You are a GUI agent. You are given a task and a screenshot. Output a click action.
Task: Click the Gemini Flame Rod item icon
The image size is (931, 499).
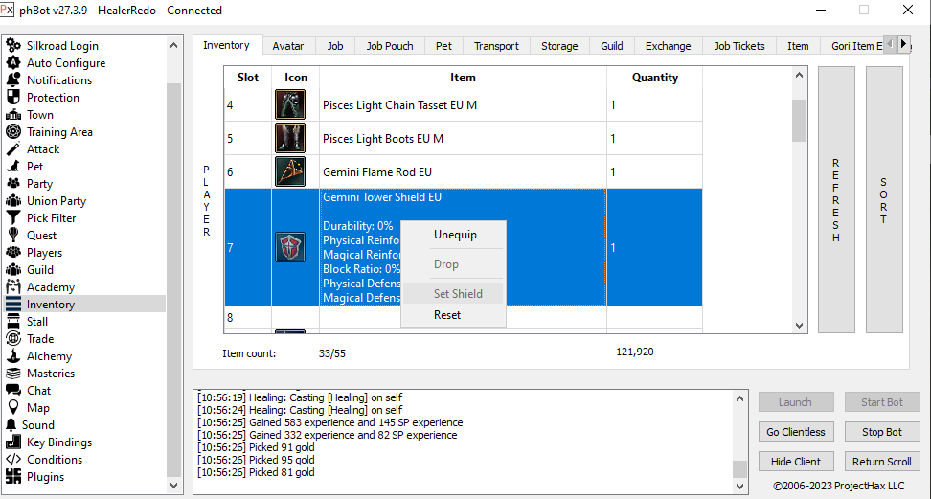(290, 172)
